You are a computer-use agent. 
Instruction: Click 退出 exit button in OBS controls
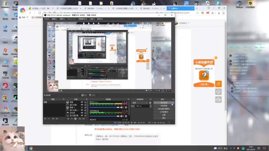(164, 118)
